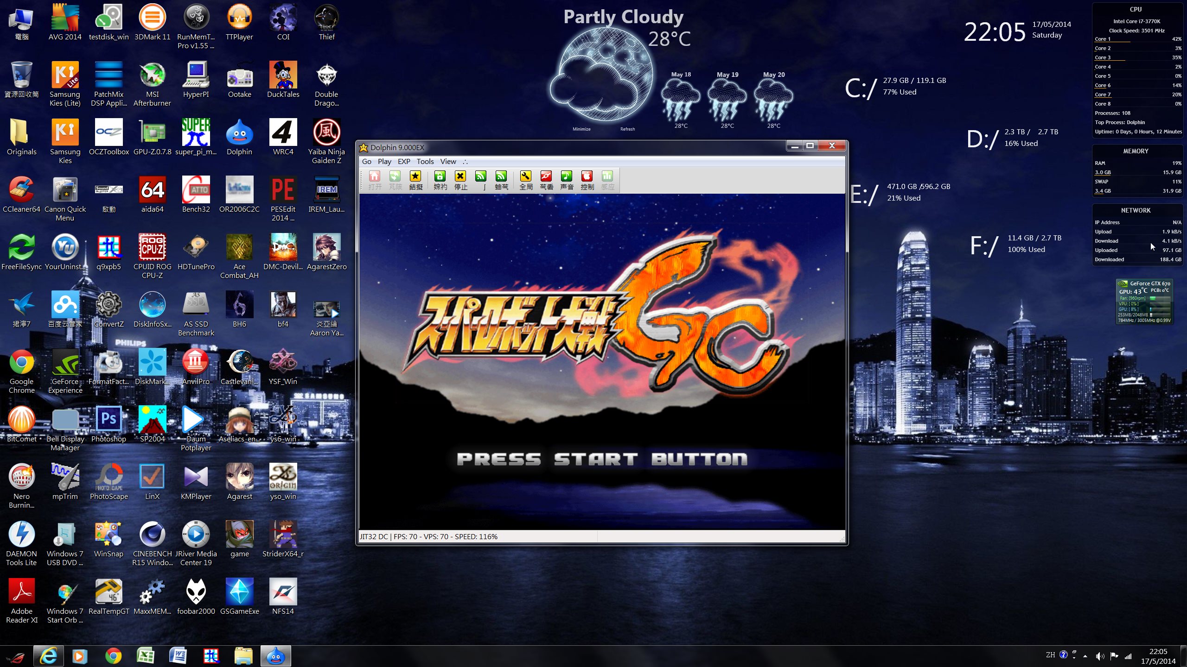Viewport: 1187px width, 667px height.
Task: Open the network signal tray icon
Action: point(1128,656)
